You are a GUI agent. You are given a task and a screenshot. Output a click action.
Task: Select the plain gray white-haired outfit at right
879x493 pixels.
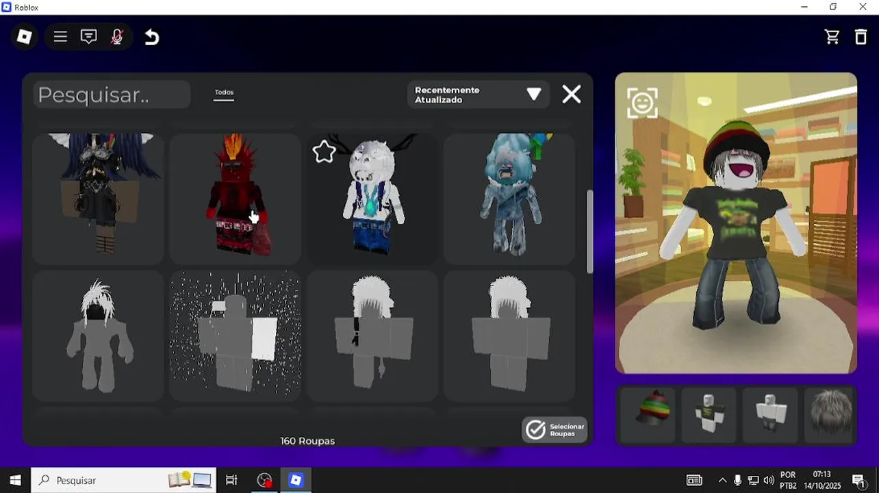pos(509,336)
